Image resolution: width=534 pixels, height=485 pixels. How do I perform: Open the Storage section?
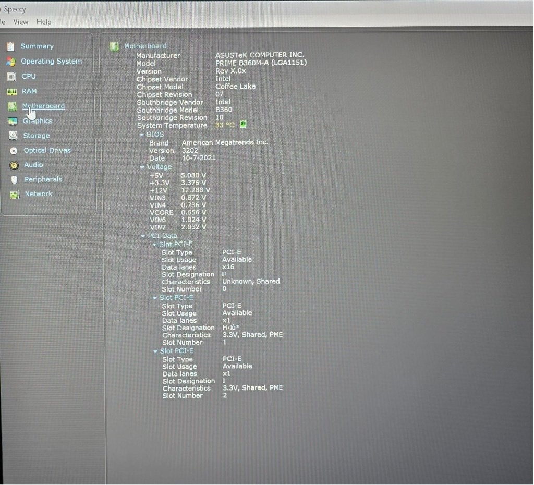point(37,136)
